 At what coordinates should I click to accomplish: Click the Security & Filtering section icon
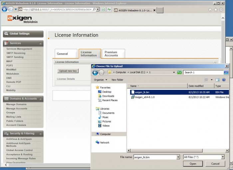(x=6, y=133)
